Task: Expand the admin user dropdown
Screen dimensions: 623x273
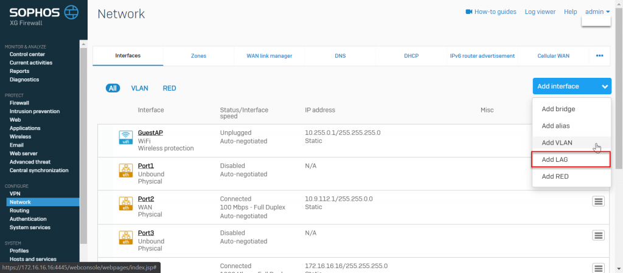Action: (597, 12)
